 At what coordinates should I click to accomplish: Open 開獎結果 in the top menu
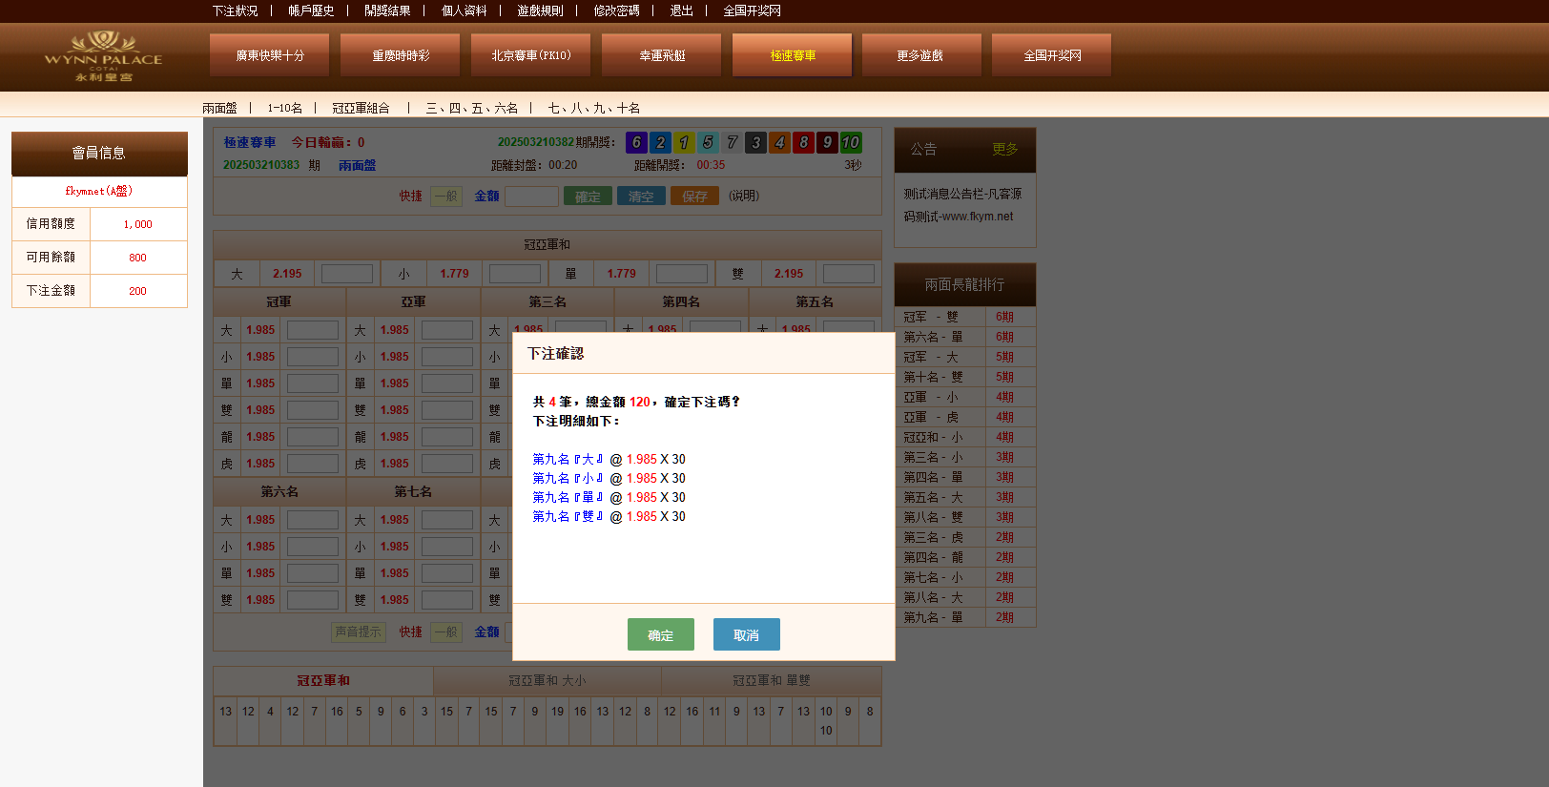click(x=387, y=10)
